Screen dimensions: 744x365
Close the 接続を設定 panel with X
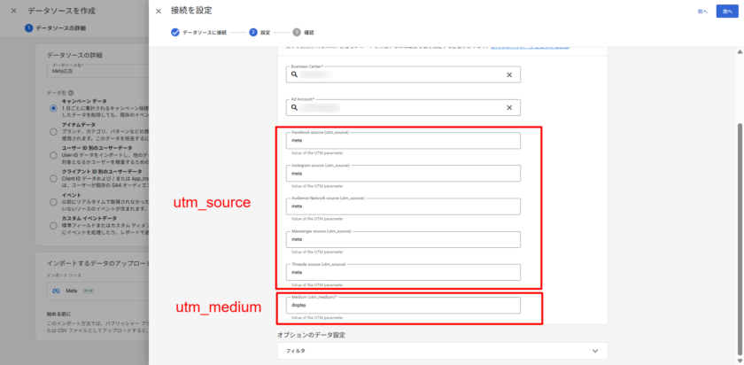pos(159,11)
